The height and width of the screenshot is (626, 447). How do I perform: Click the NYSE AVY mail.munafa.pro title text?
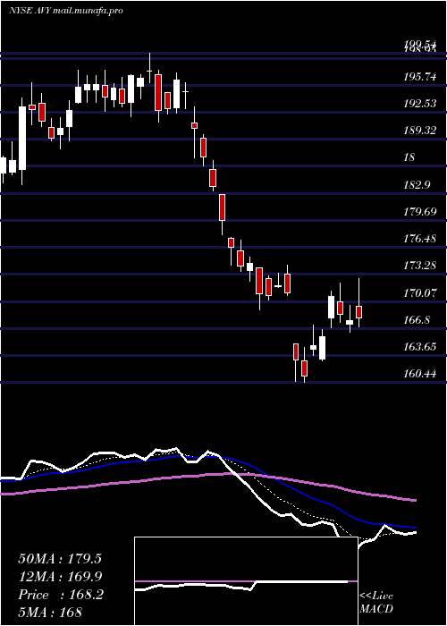tap(65, 11)
